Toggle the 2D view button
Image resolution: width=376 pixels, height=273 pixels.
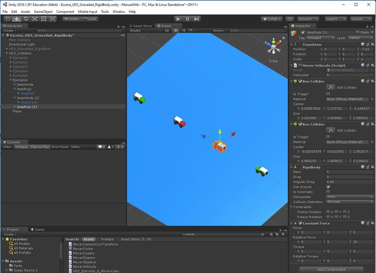click(x=167, y=31)
